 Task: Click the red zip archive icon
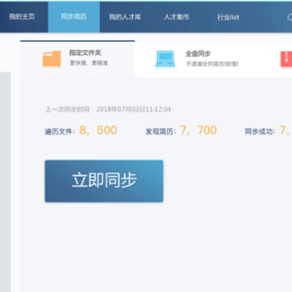click(x=286, y=58)
